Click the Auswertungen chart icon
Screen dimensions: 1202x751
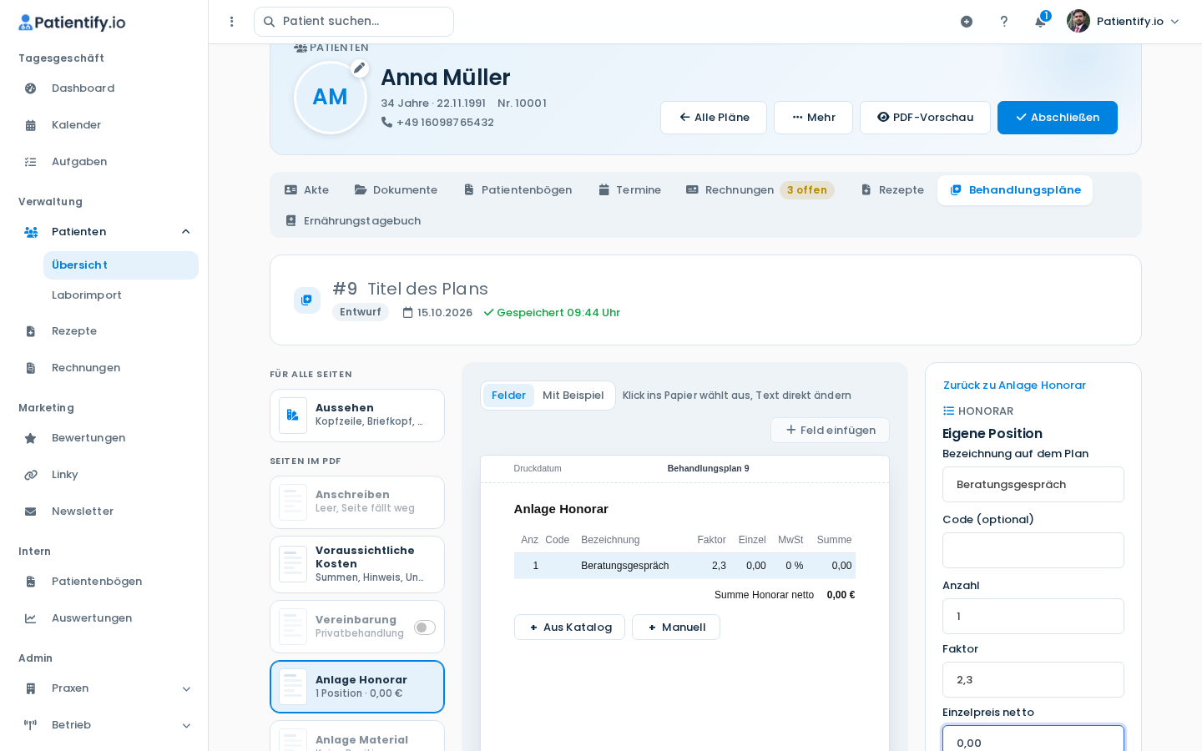click(x=31, y=618)
